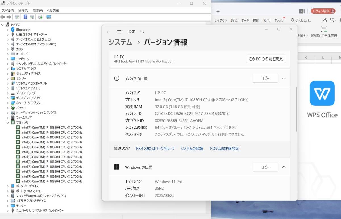Collapse the デバイスの仕様 section chevron
The image size is (341, 219).
[x=284, y=78]
